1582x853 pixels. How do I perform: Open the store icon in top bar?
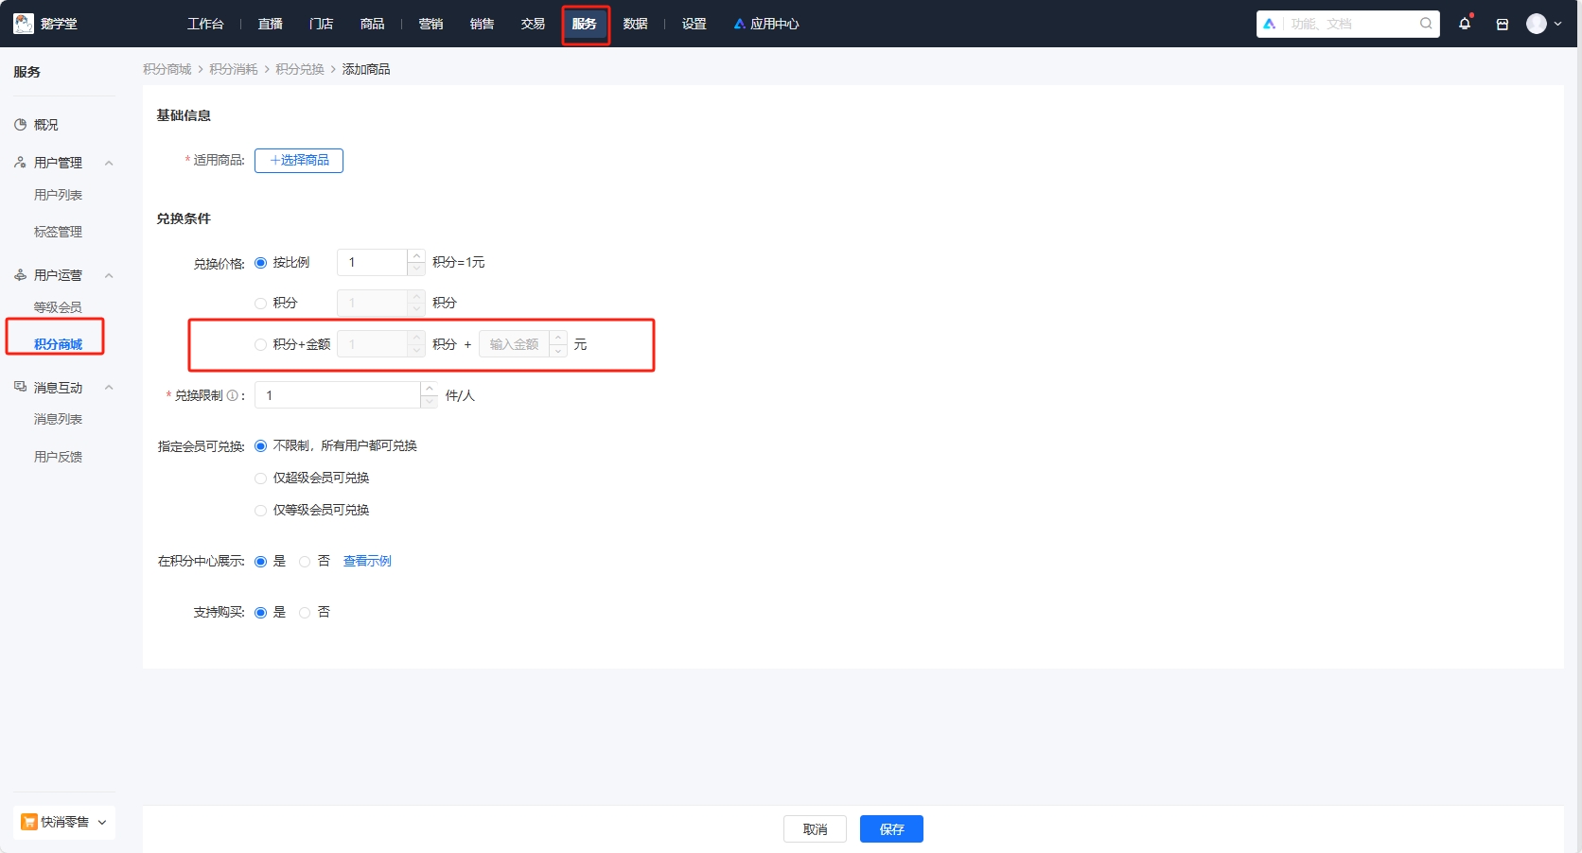[1502, 25]
